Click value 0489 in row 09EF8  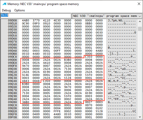click(36, 114)
